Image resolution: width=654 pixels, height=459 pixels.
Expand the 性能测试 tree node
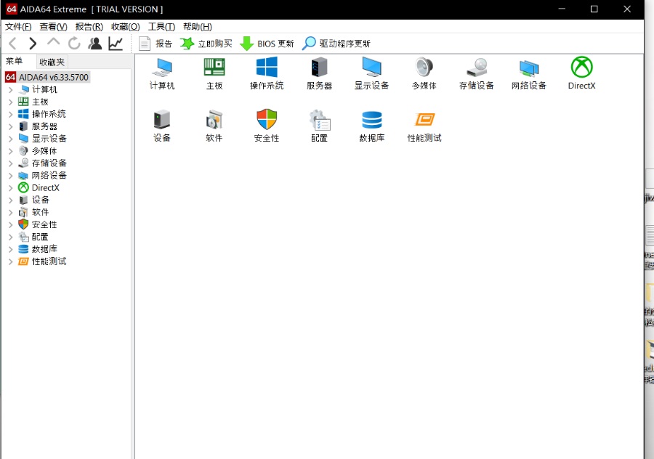10,261
